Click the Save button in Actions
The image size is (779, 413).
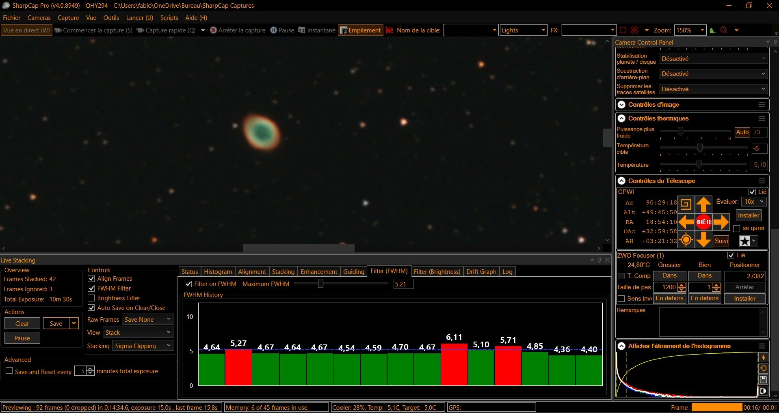[56, 324]
